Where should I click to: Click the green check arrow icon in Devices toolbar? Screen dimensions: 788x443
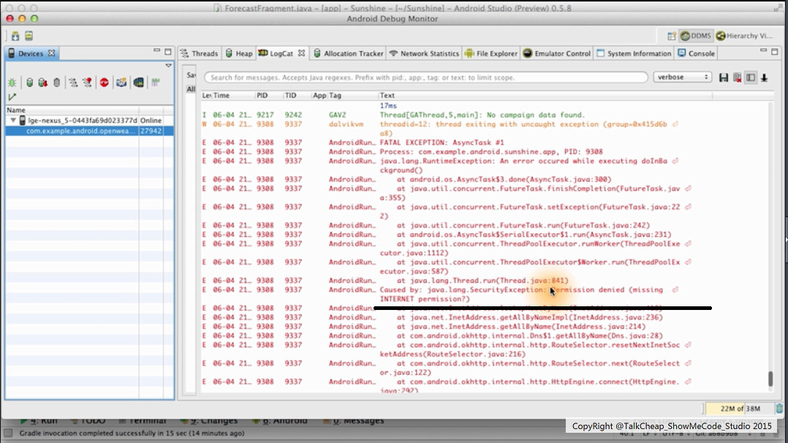(x=12, y=96)
